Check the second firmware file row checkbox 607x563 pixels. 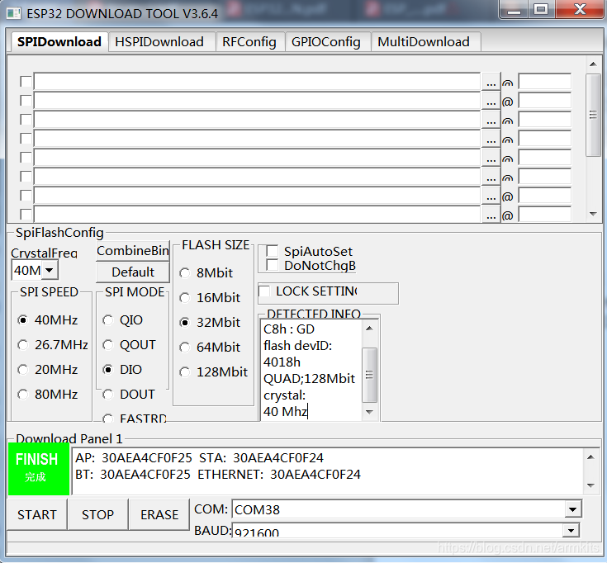point(26,101)
